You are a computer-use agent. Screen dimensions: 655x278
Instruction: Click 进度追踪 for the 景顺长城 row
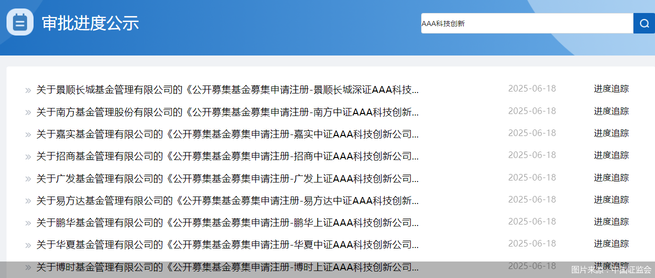[x=611, y=89]
